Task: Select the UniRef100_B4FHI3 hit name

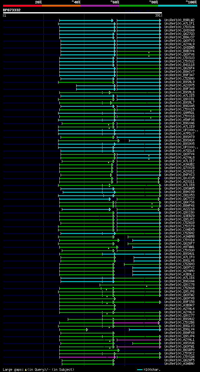Action: point(179,175)
